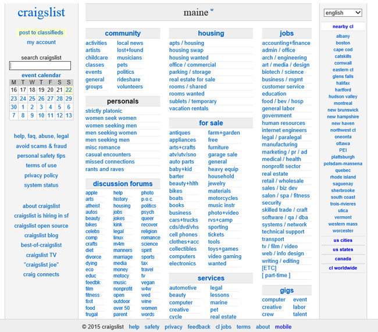Open craig connects link

(x=41, y=274)
